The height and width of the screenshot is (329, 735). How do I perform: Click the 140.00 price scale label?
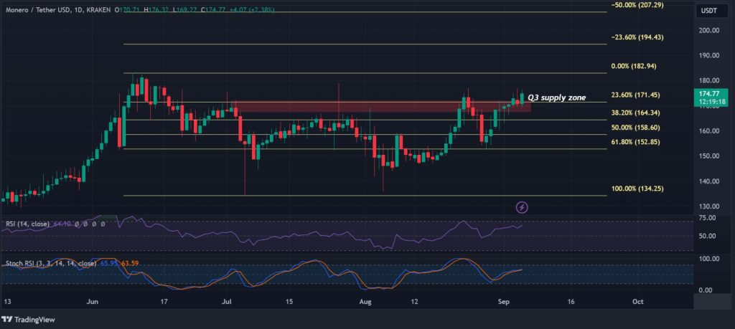coord(708,181)
